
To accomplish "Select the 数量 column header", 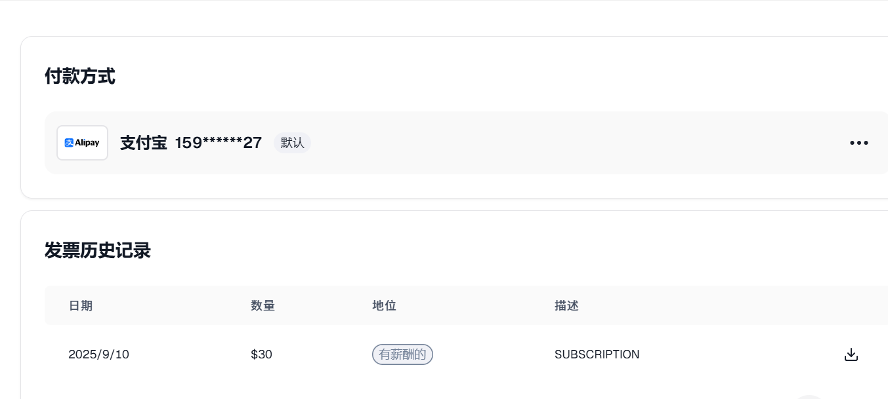I will [x=263, y=305].
